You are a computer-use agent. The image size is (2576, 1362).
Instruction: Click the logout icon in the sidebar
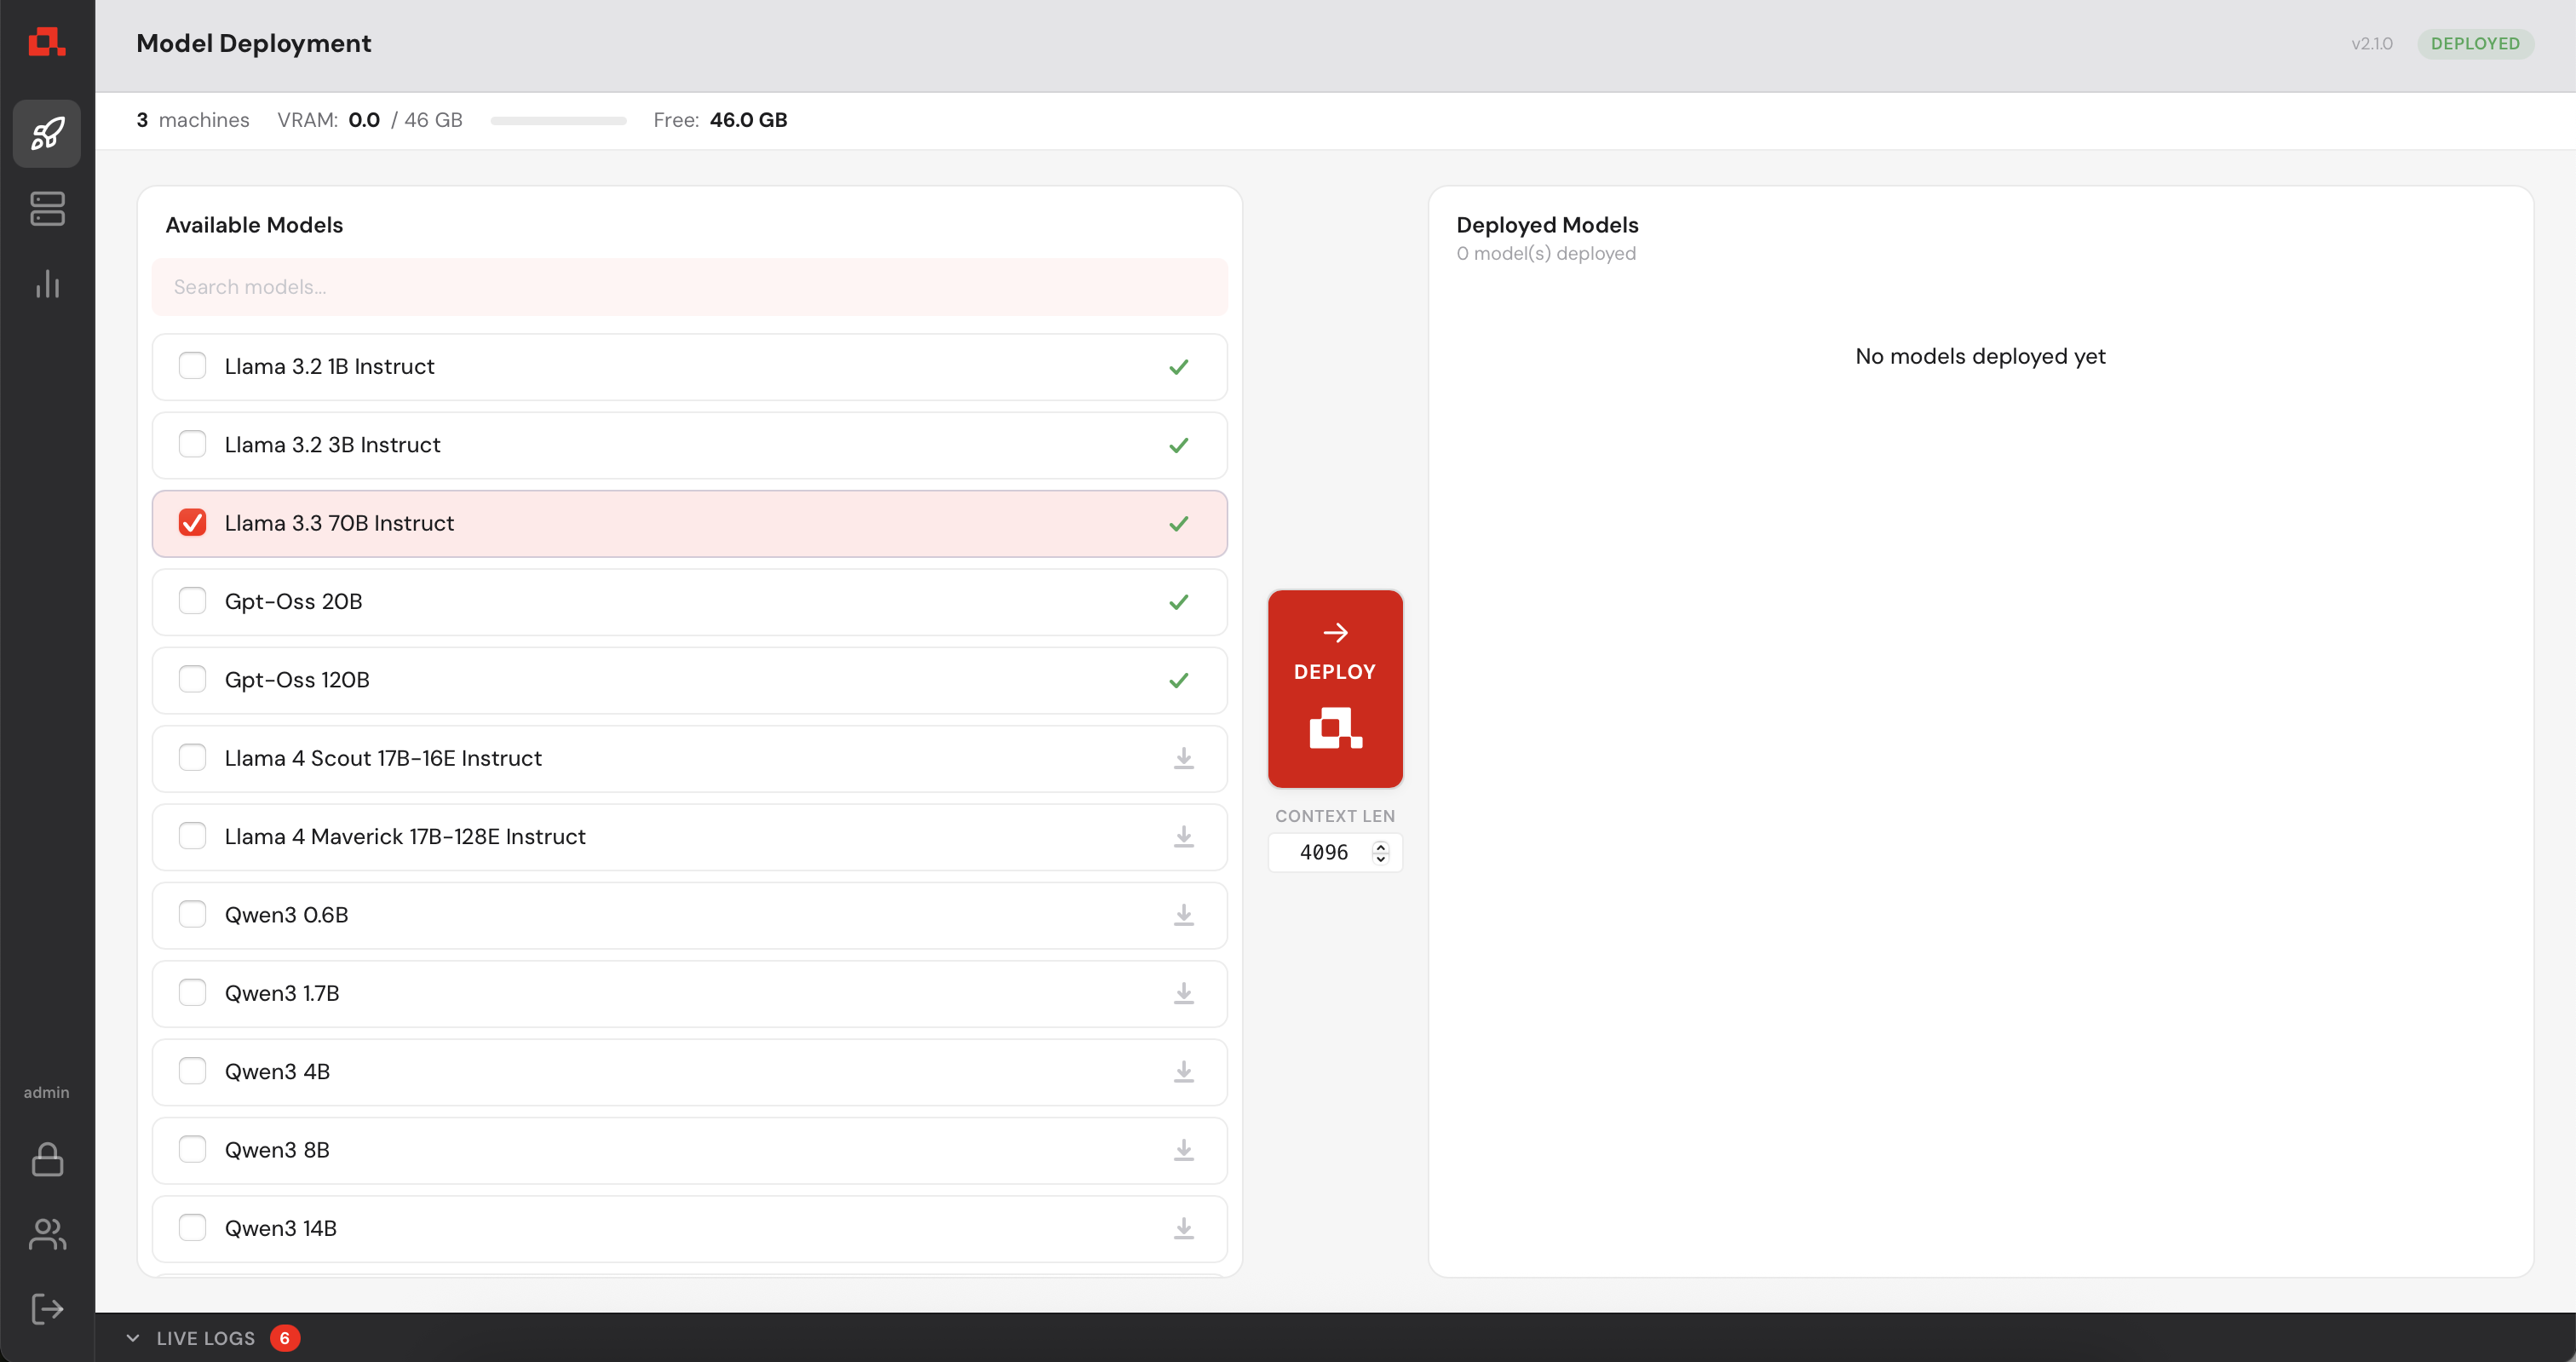point(47,1308)
